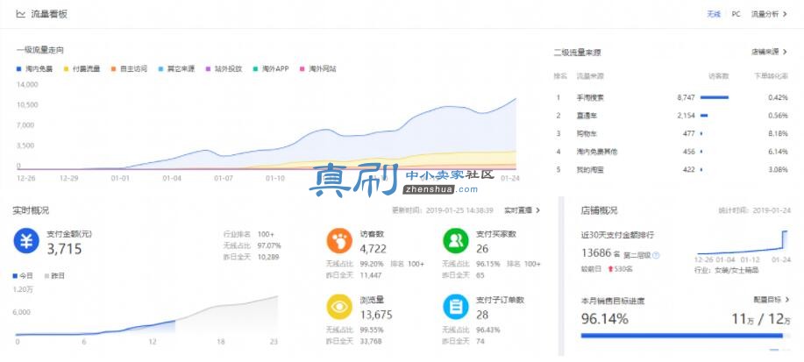Click the 本月销售目标进度 progress bar
The width and height of the screenshot is (804, 362).
(x=685, y=336)
